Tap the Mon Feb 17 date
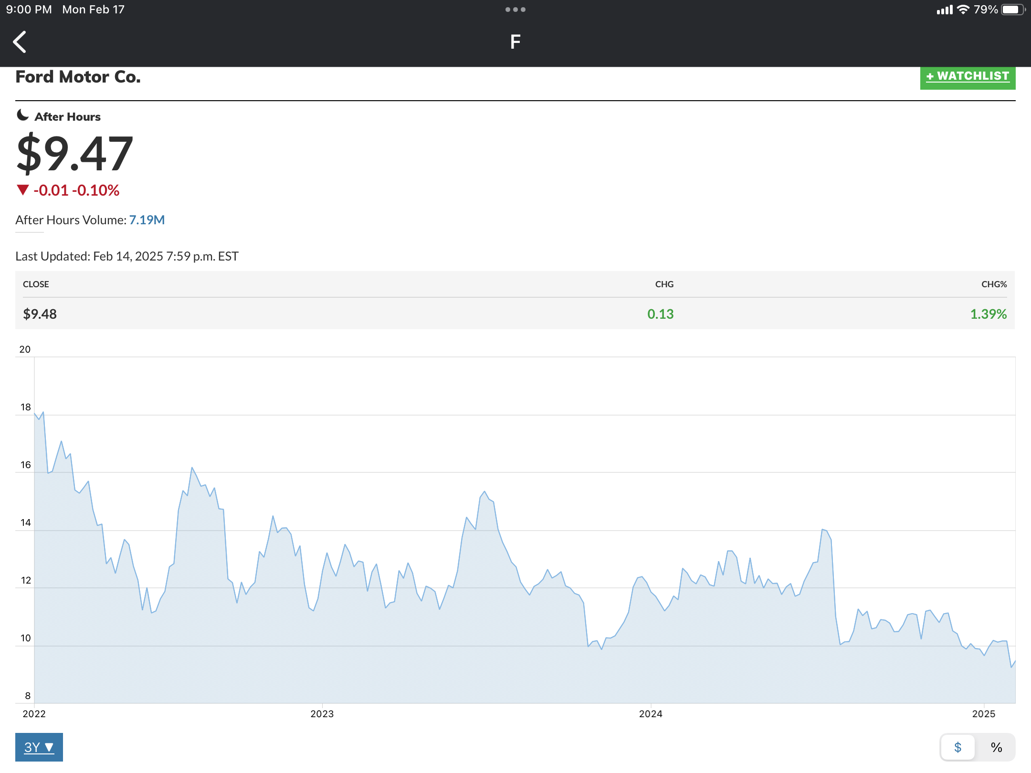 [x=94, y=10]
